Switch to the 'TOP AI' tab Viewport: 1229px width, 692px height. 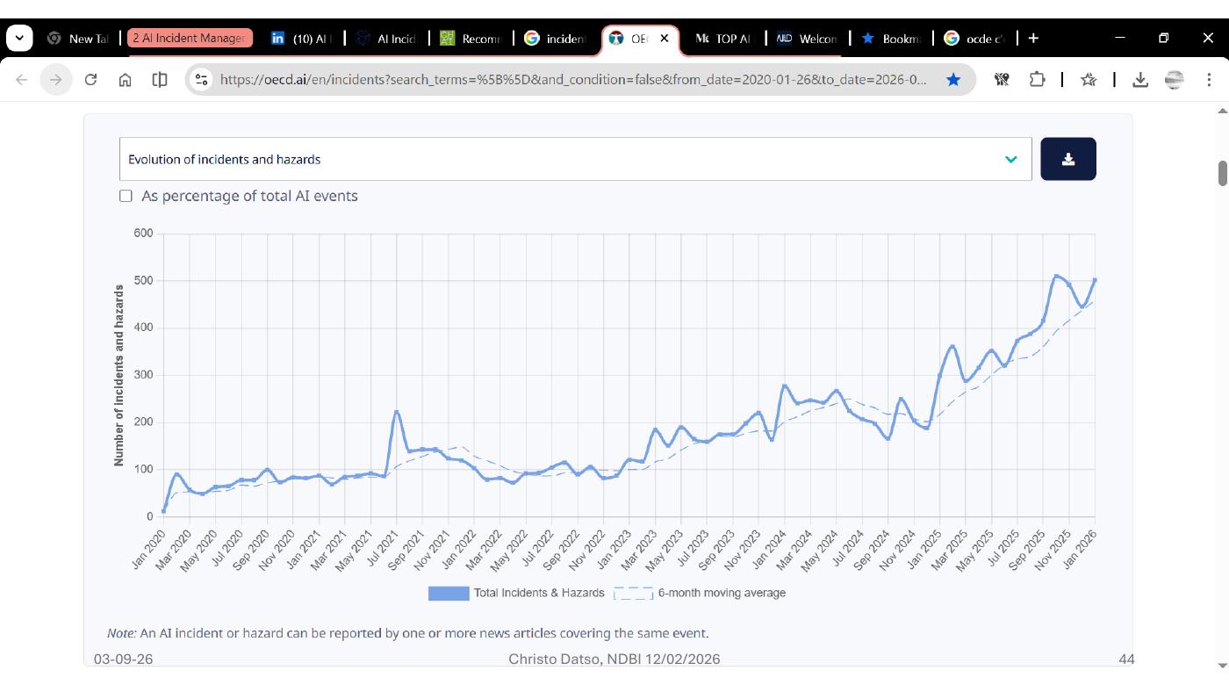722,39
